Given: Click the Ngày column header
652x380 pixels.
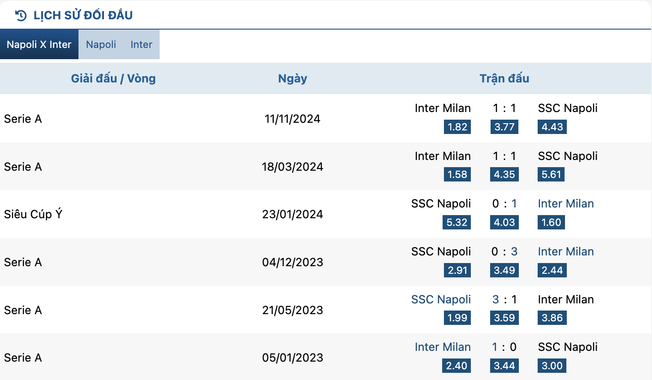Looking at the screenshot, I should 292,78.
